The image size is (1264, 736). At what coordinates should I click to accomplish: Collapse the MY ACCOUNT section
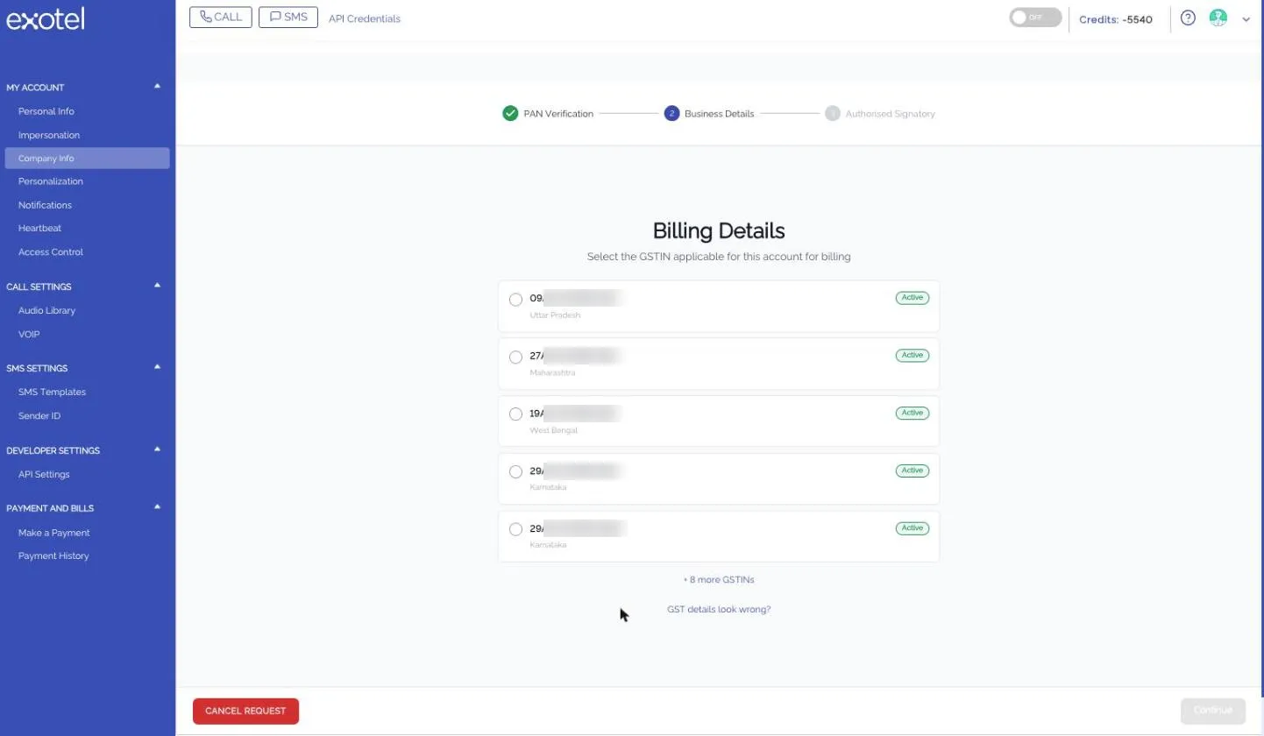click(158, 86)
